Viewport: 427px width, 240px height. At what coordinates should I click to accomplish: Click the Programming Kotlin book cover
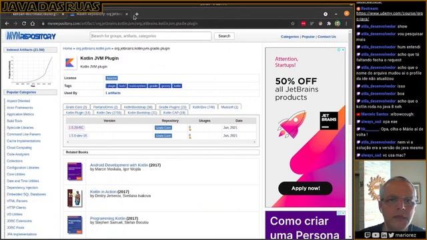tap(75, 225)
